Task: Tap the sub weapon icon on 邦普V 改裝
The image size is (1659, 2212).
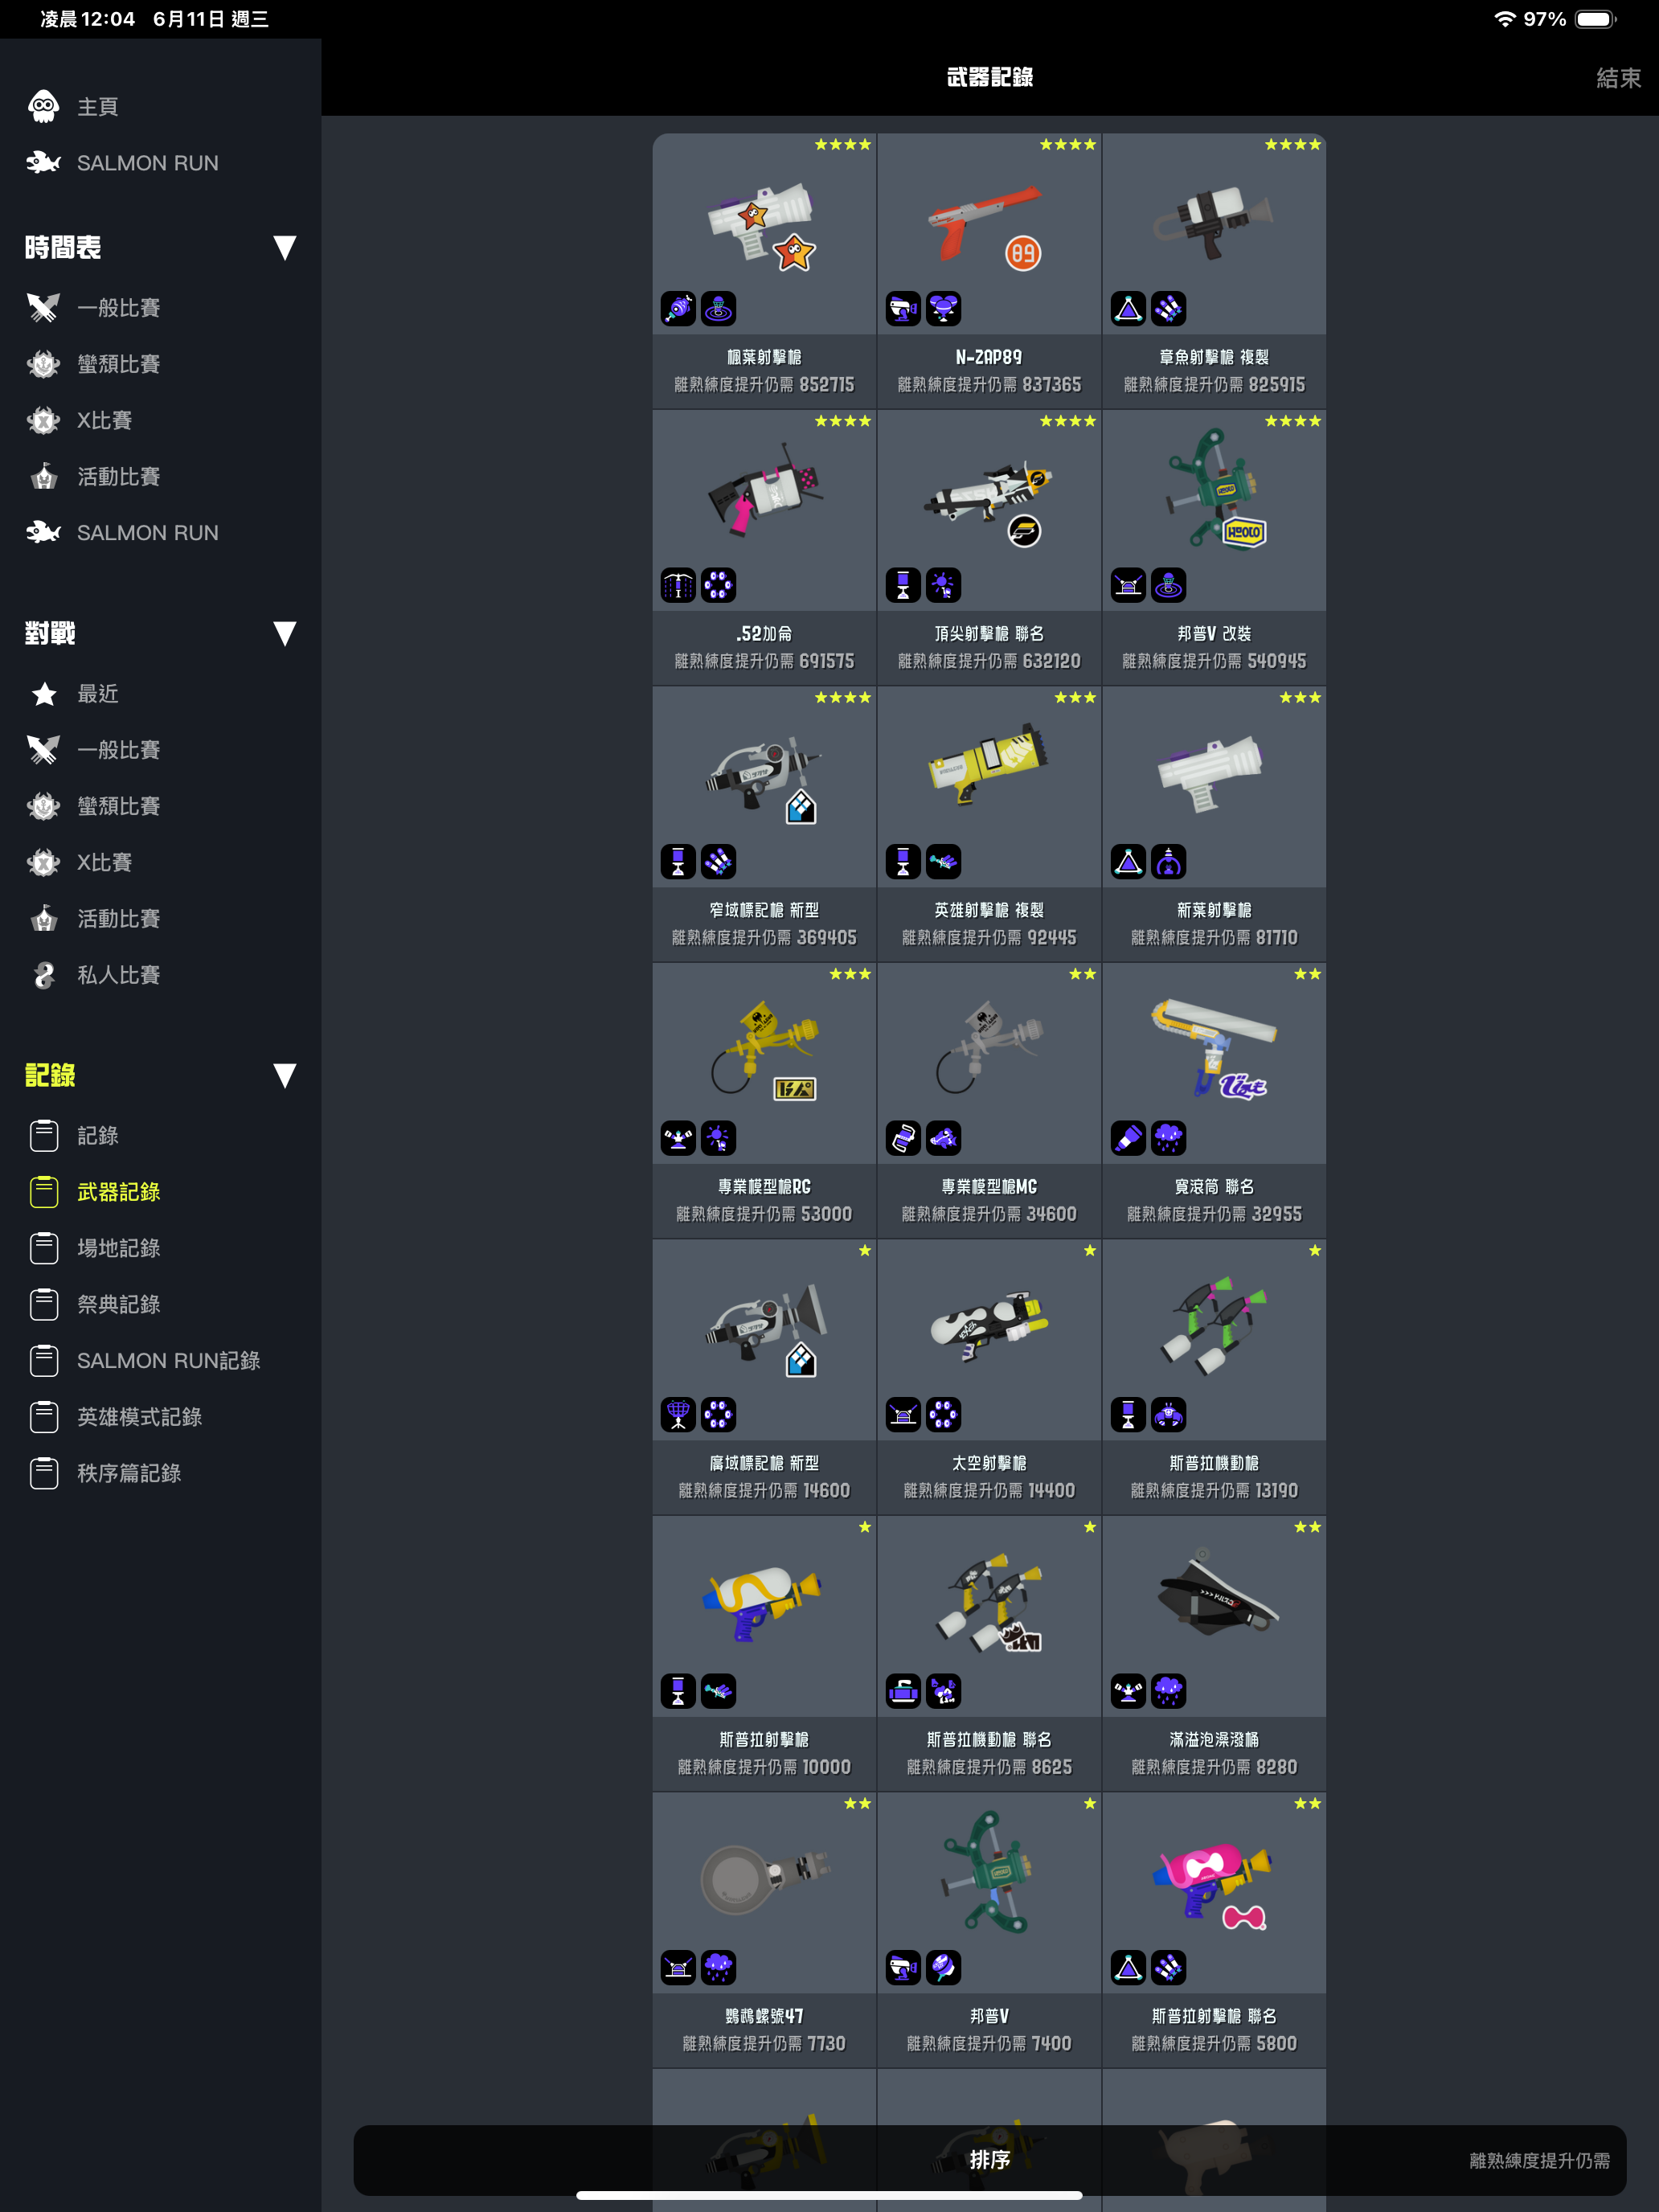Action: click(1128, 585)
